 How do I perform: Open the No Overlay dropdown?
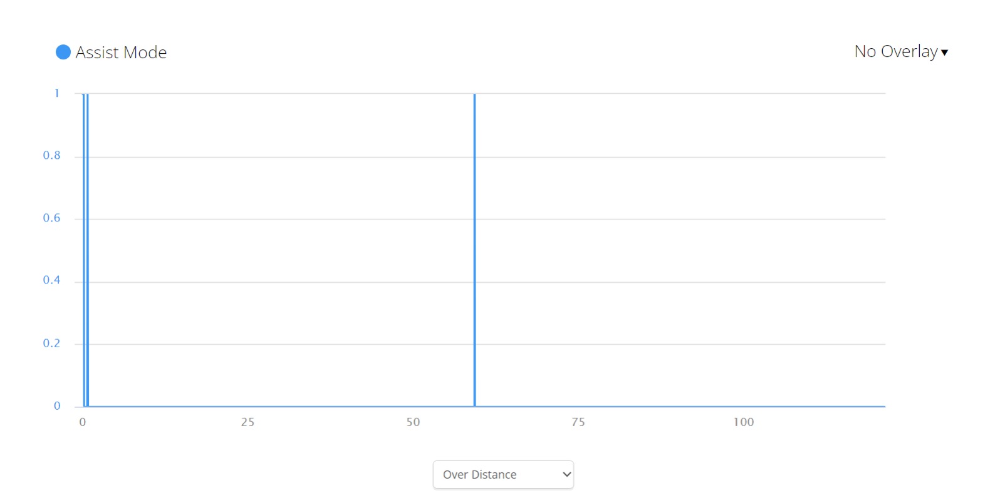896,51
